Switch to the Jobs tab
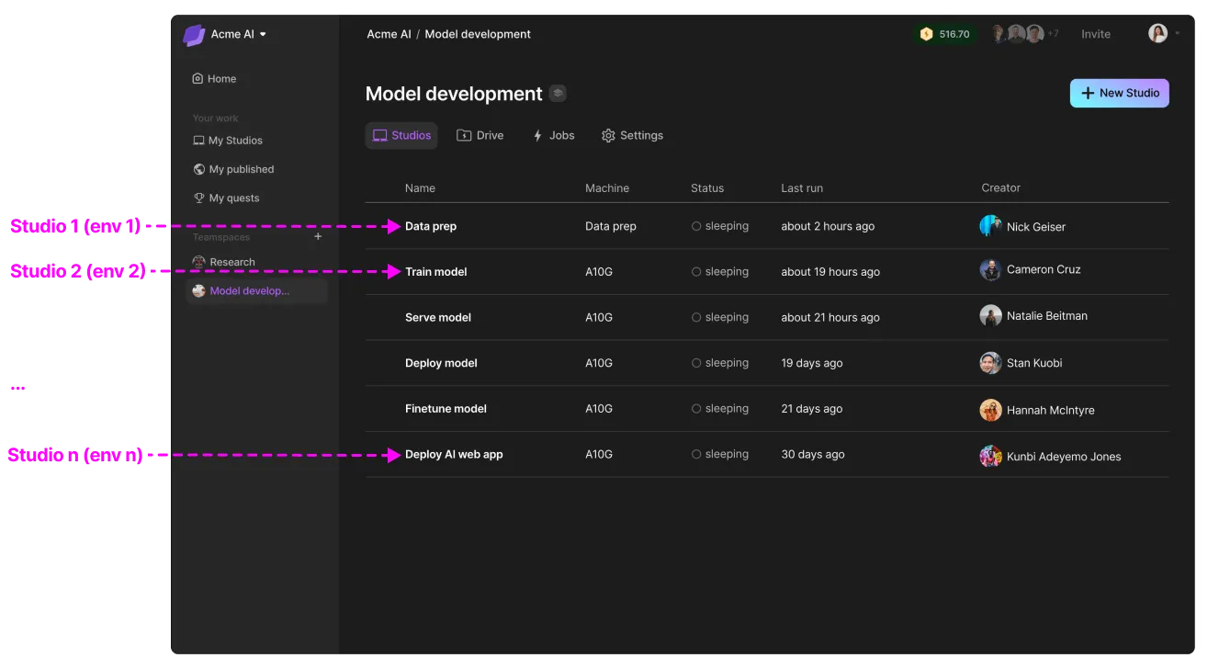Screen dimensions: 1219x669 tap(554, 135)
